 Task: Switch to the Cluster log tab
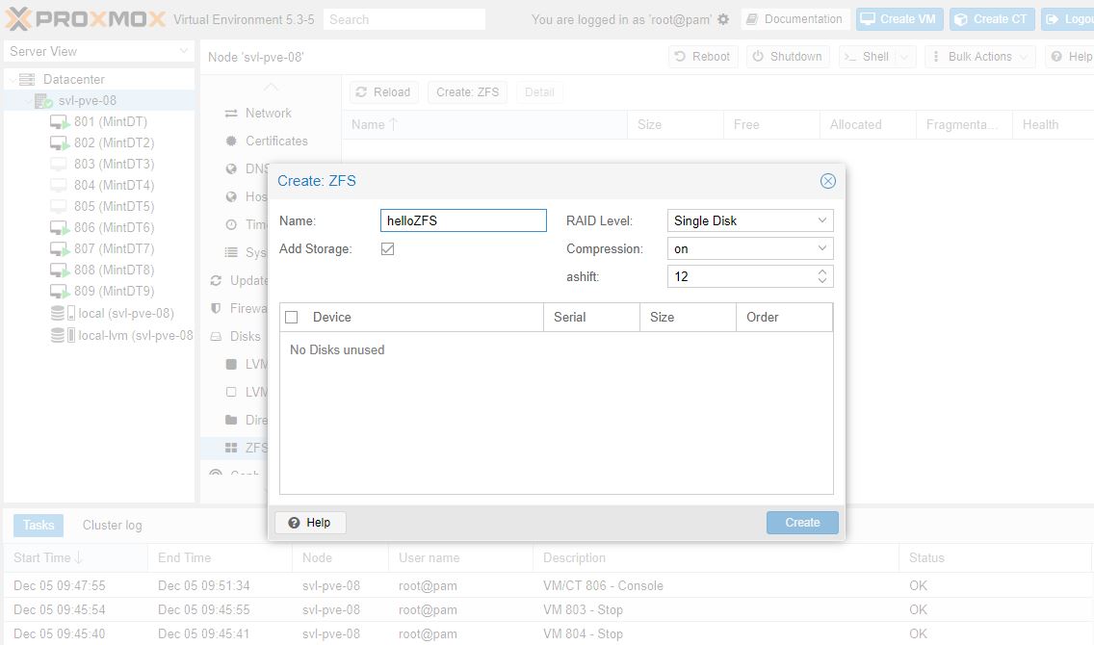tap(112, 525)
